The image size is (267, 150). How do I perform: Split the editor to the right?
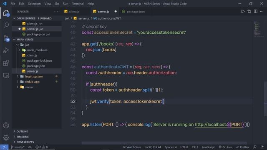256,11
